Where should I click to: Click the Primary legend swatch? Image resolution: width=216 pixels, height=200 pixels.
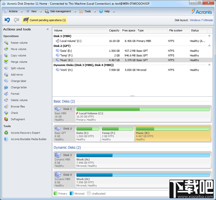(55, 194)
